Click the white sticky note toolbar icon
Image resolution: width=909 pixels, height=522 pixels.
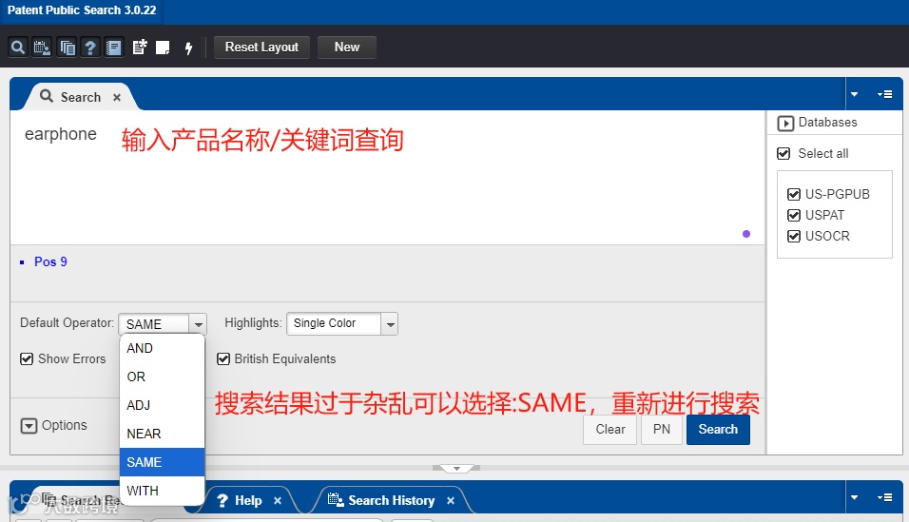[x=163, y=47]
